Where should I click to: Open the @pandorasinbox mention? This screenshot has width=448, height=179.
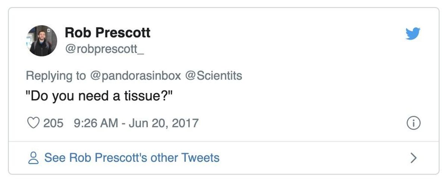click(x=135, y=76)
